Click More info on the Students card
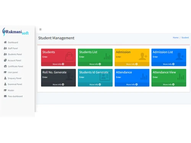The image size is (191, 143). click(58, 64)
